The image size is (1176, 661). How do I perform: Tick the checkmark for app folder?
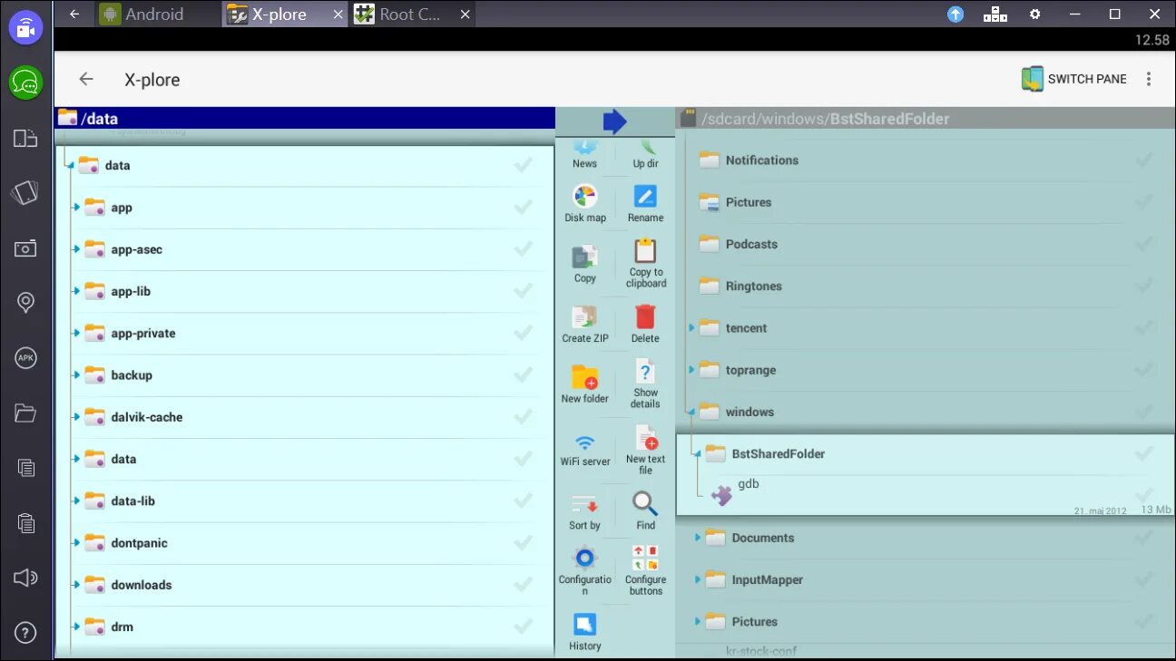pyautogui.click(x=524, y=207)
